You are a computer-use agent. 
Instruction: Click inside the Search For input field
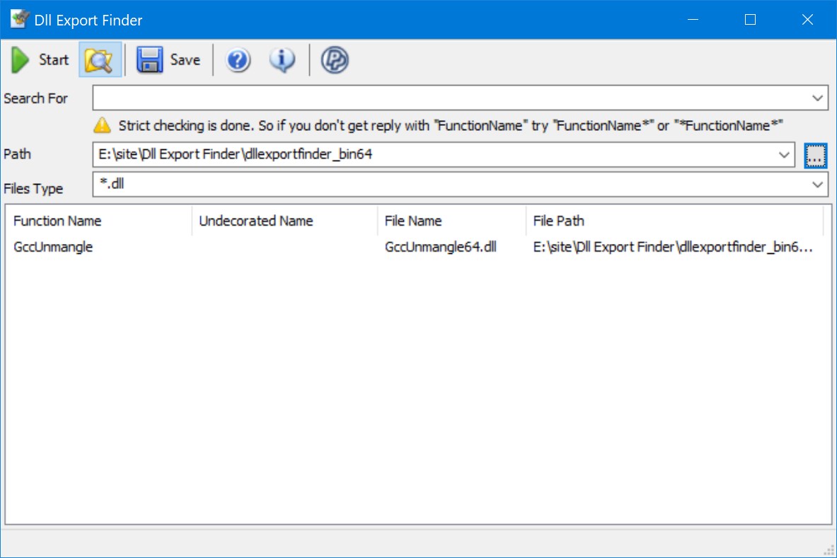pyautogui.click(x=425, y=98)
